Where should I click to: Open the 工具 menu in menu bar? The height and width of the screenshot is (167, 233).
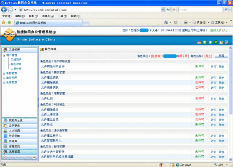tap(62, 16)
